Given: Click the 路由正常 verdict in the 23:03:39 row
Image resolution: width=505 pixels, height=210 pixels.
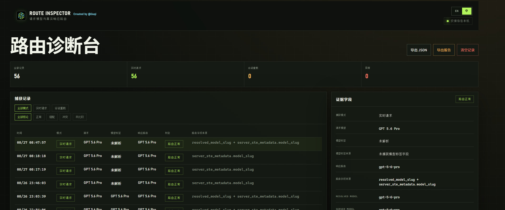Looking at the screenshot, I should 174,198.
